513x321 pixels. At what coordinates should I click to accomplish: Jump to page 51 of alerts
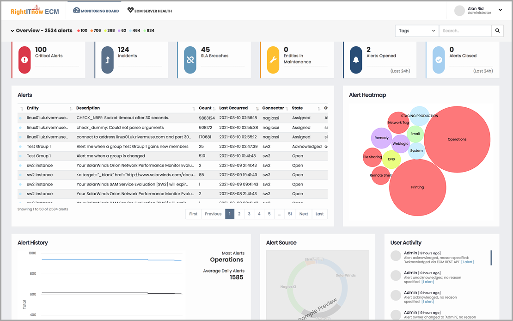pyautogui.click(x=290, y=214)
